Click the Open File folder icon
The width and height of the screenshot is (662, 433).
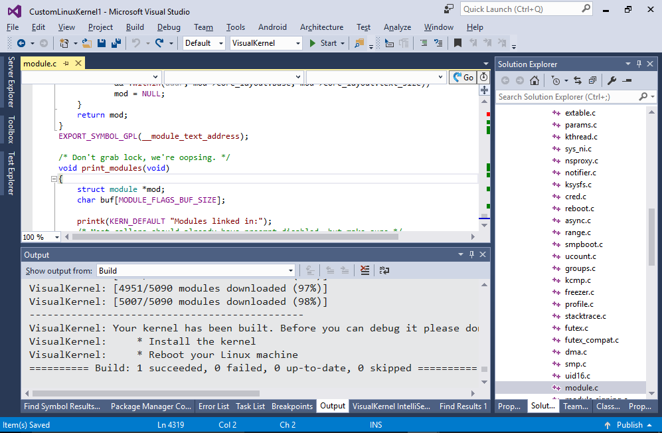coord(86,43)
